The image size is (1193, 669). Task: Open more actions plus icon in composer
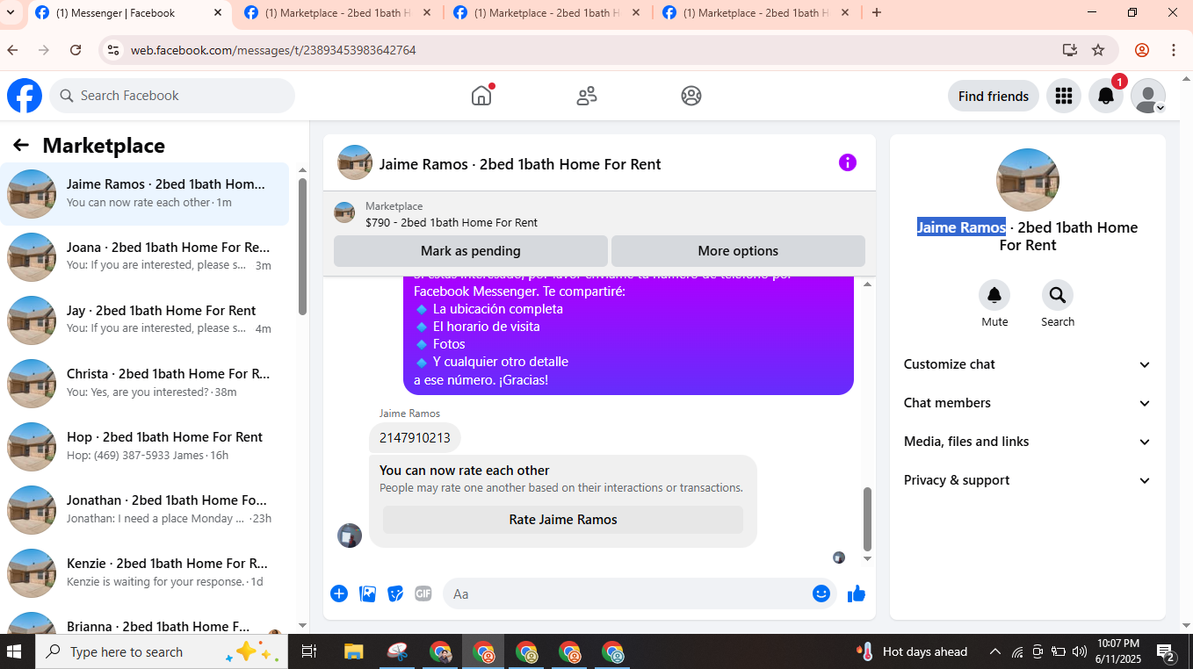(x=339, y=593)
